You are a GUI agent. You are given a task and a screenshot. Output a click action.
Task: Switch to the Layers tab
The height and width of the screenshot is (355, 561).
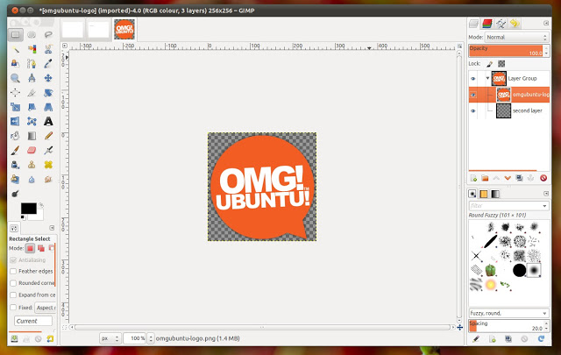473,24
